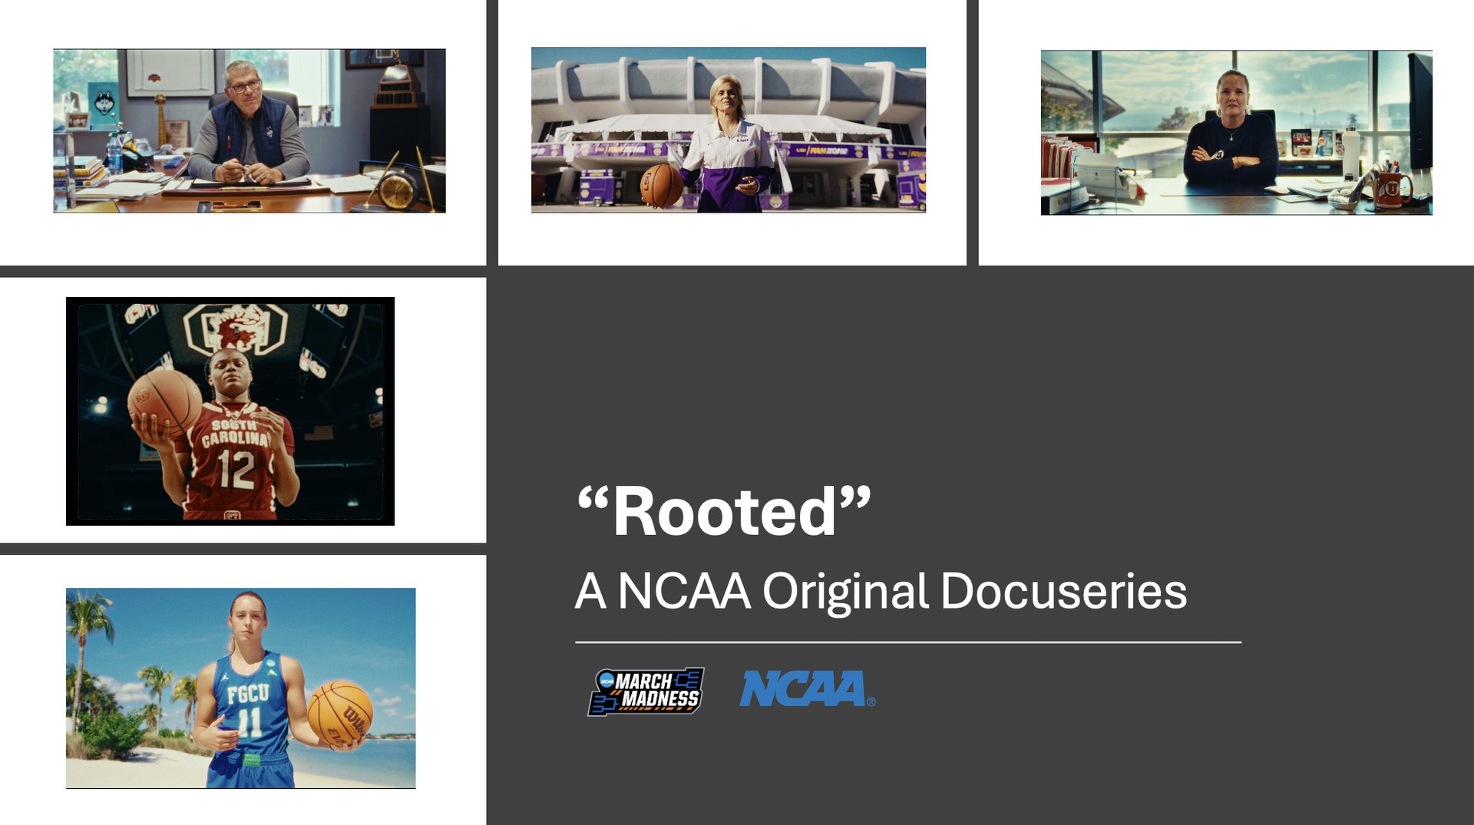Select "A NCAA Original Docuseries" subtitle
The width and height of the screenshot is (1474, 825).
(x=881, y=592)
